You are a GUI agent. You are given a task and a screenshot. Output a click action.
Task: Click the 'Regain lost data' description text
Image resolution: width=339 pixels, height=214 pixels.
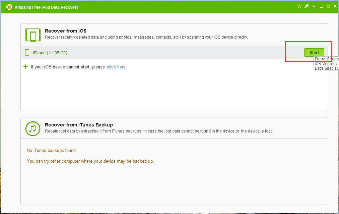pos(159,131)
